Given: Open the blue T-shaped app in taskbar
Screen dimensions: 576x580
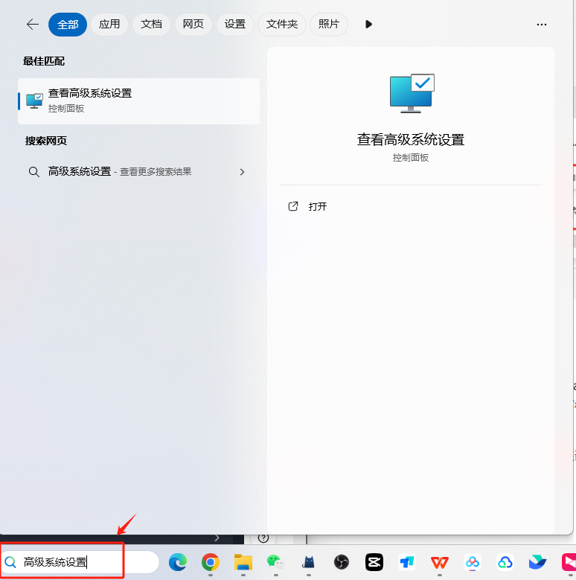Looking at the screenshot, I should coord(406,562).
